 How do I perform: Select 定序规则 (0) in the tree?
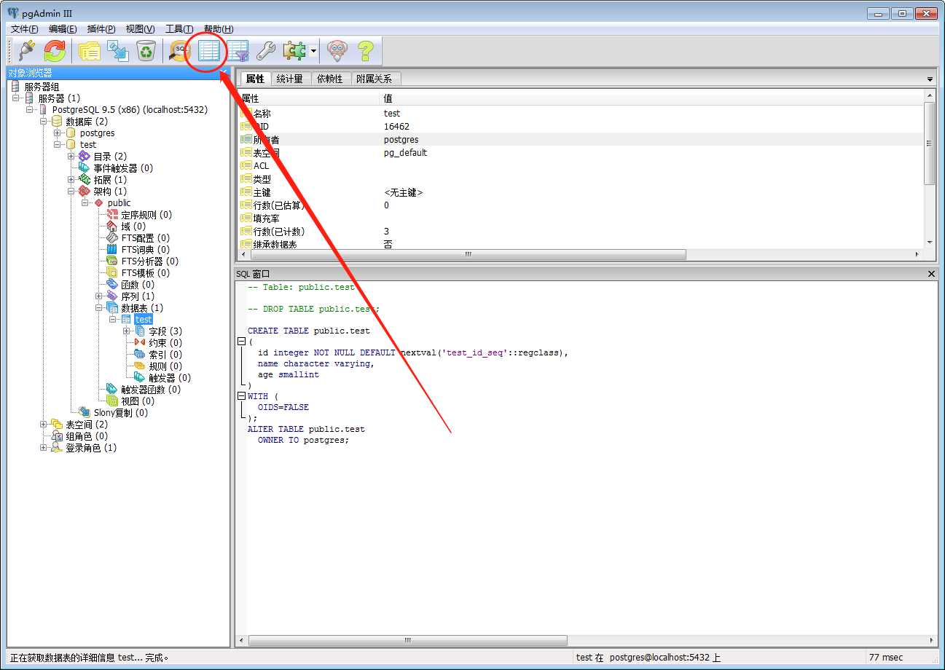(146, 215)
